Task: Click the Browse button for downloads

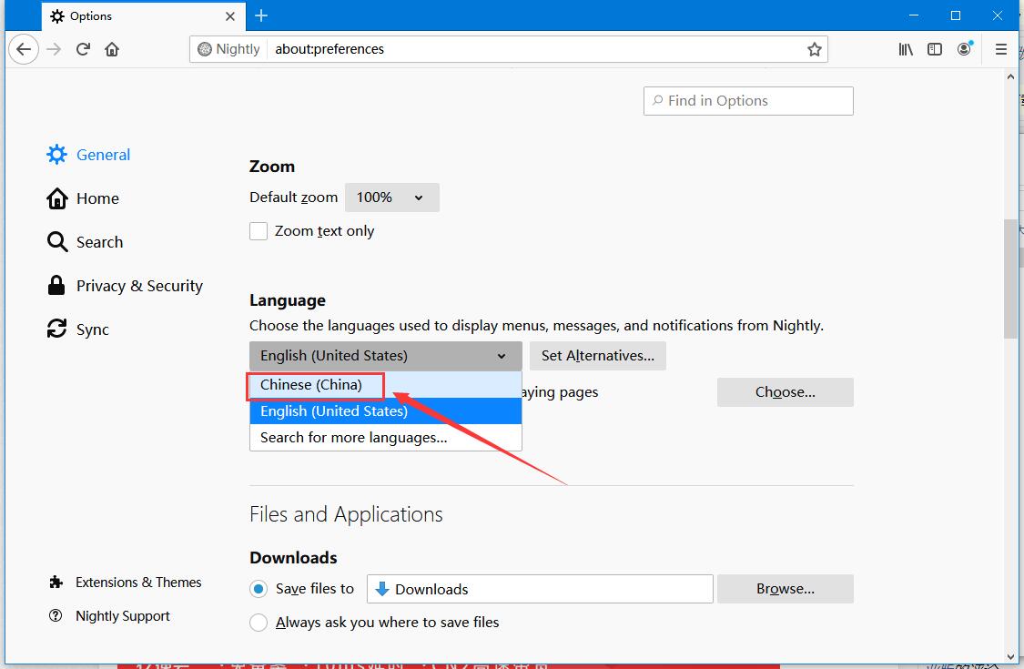Action: [785, 589]
